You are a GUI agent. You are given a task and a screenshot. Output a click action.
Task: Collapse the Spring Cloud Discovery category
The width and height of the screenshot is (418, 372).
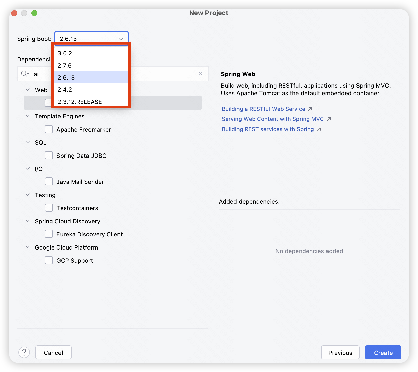tap(28, 221)
